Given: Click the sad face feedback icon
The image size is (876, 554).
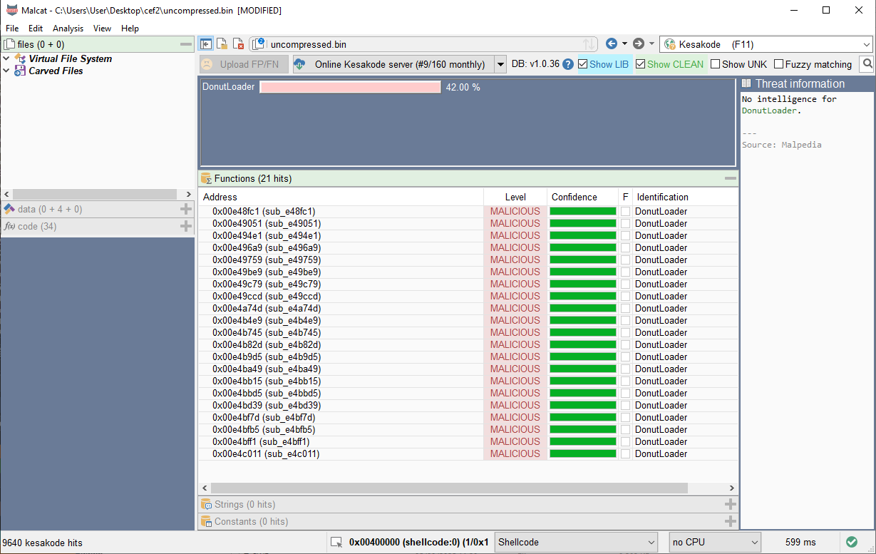Looking at the screenshot, I should click(x=207, y=64).
